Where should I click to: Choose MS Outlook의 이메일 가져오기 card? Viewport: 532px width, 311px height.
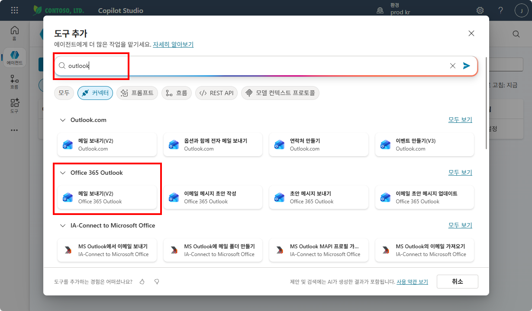click(x=425, y=250)
